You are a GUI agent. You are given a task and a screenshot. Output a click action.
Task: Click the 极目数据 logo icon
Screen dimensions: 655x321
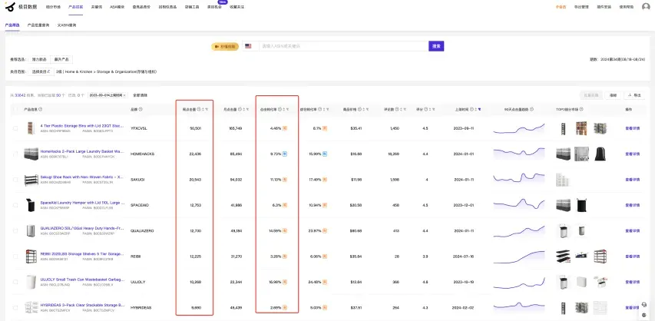[11, 7]
